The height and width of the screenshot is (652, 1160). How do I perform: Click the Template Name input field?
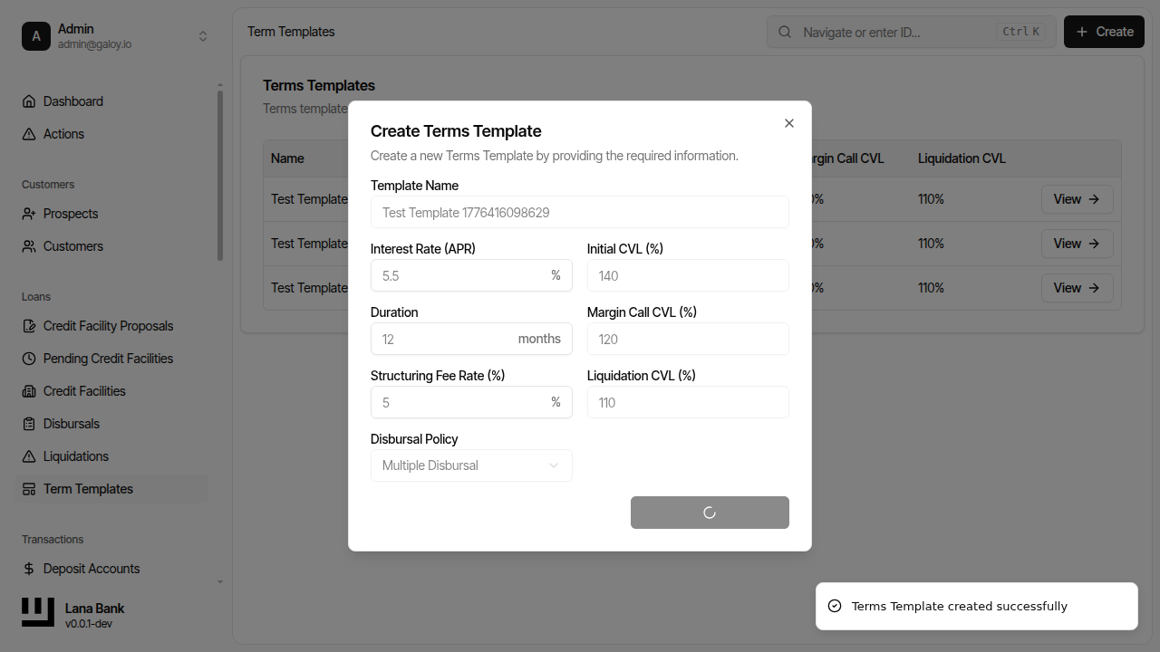click(x=579, y=212)
